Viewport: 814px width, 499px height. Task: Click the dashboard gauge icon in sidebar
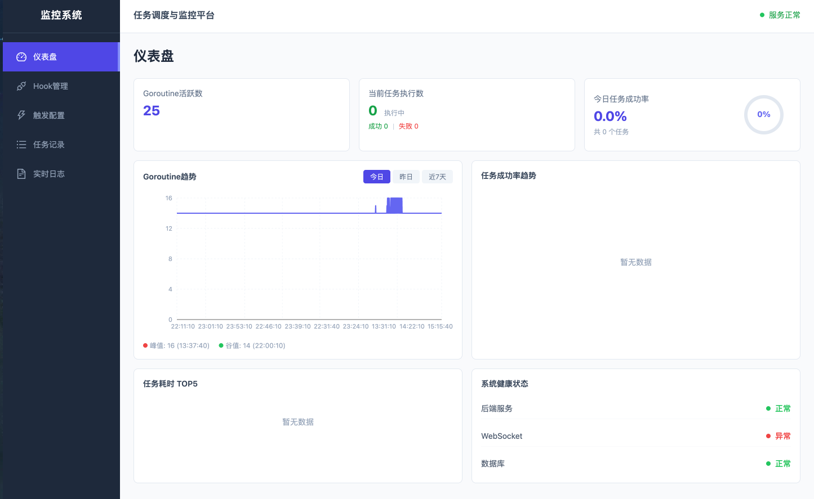(x=21, y=57)
